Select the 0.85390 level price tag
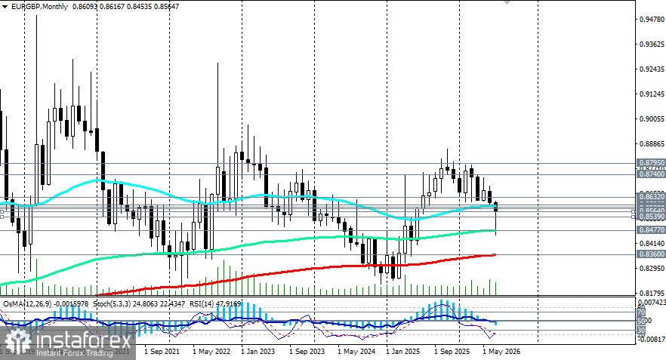 (652, 217)
